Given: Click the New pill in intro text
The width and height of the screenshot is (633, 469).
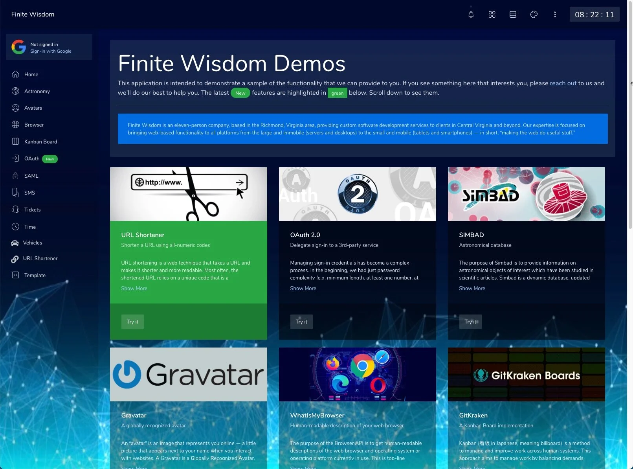Looking at the screenshot, I should [x=240, y=93].
